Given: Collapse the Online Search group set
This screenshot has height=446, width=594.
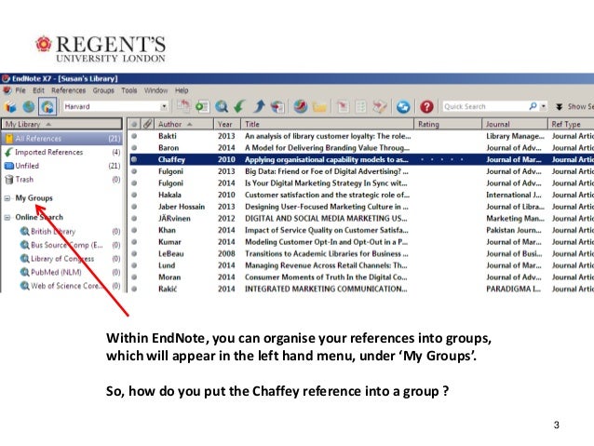Looking at the screenshot, I should [7, 218].
